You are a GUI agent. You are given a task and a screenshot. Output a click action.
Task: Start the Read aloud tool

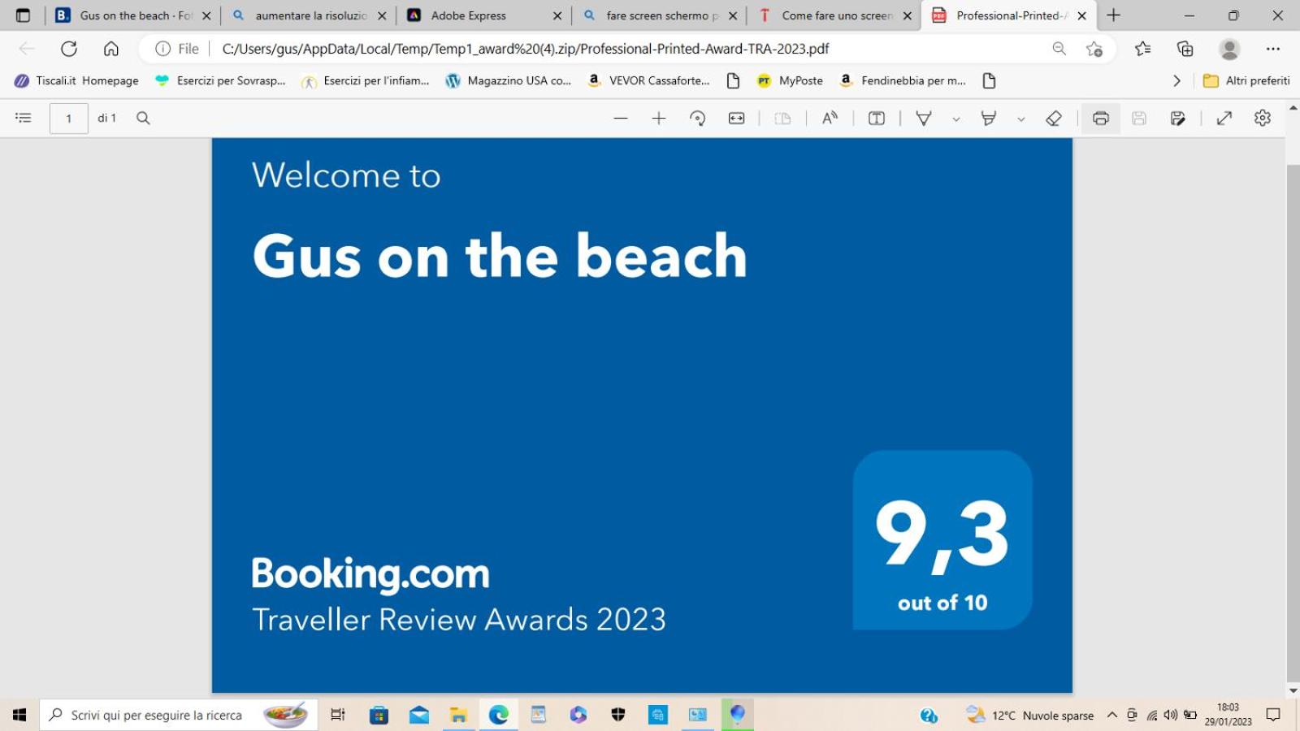[830, 119]
